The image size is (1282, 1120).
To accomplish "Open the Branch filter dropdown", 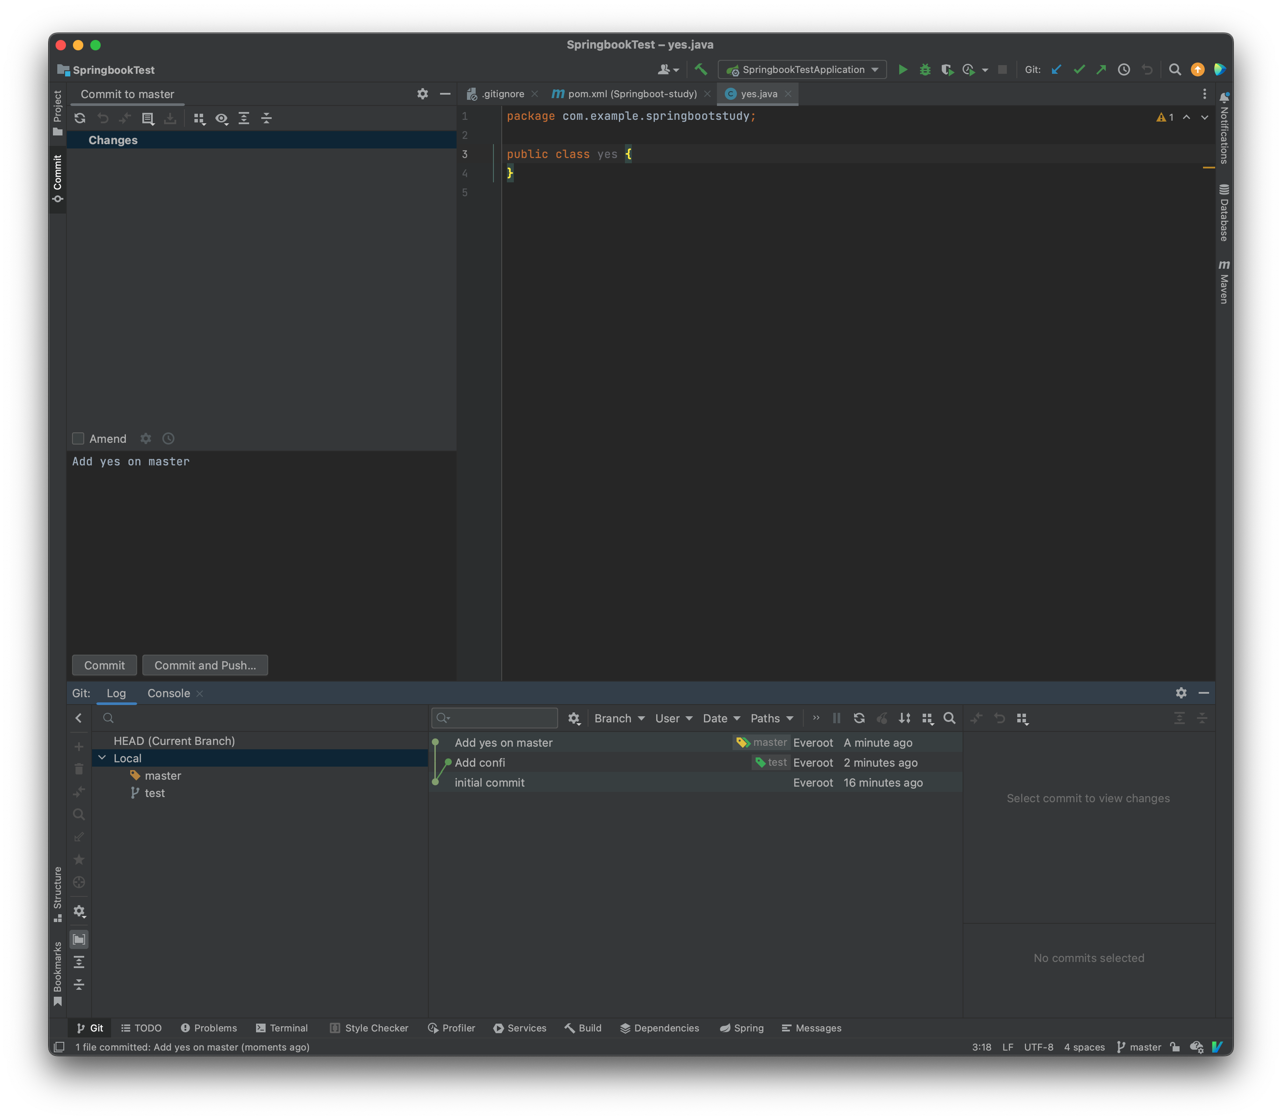I will click(619, 718).
